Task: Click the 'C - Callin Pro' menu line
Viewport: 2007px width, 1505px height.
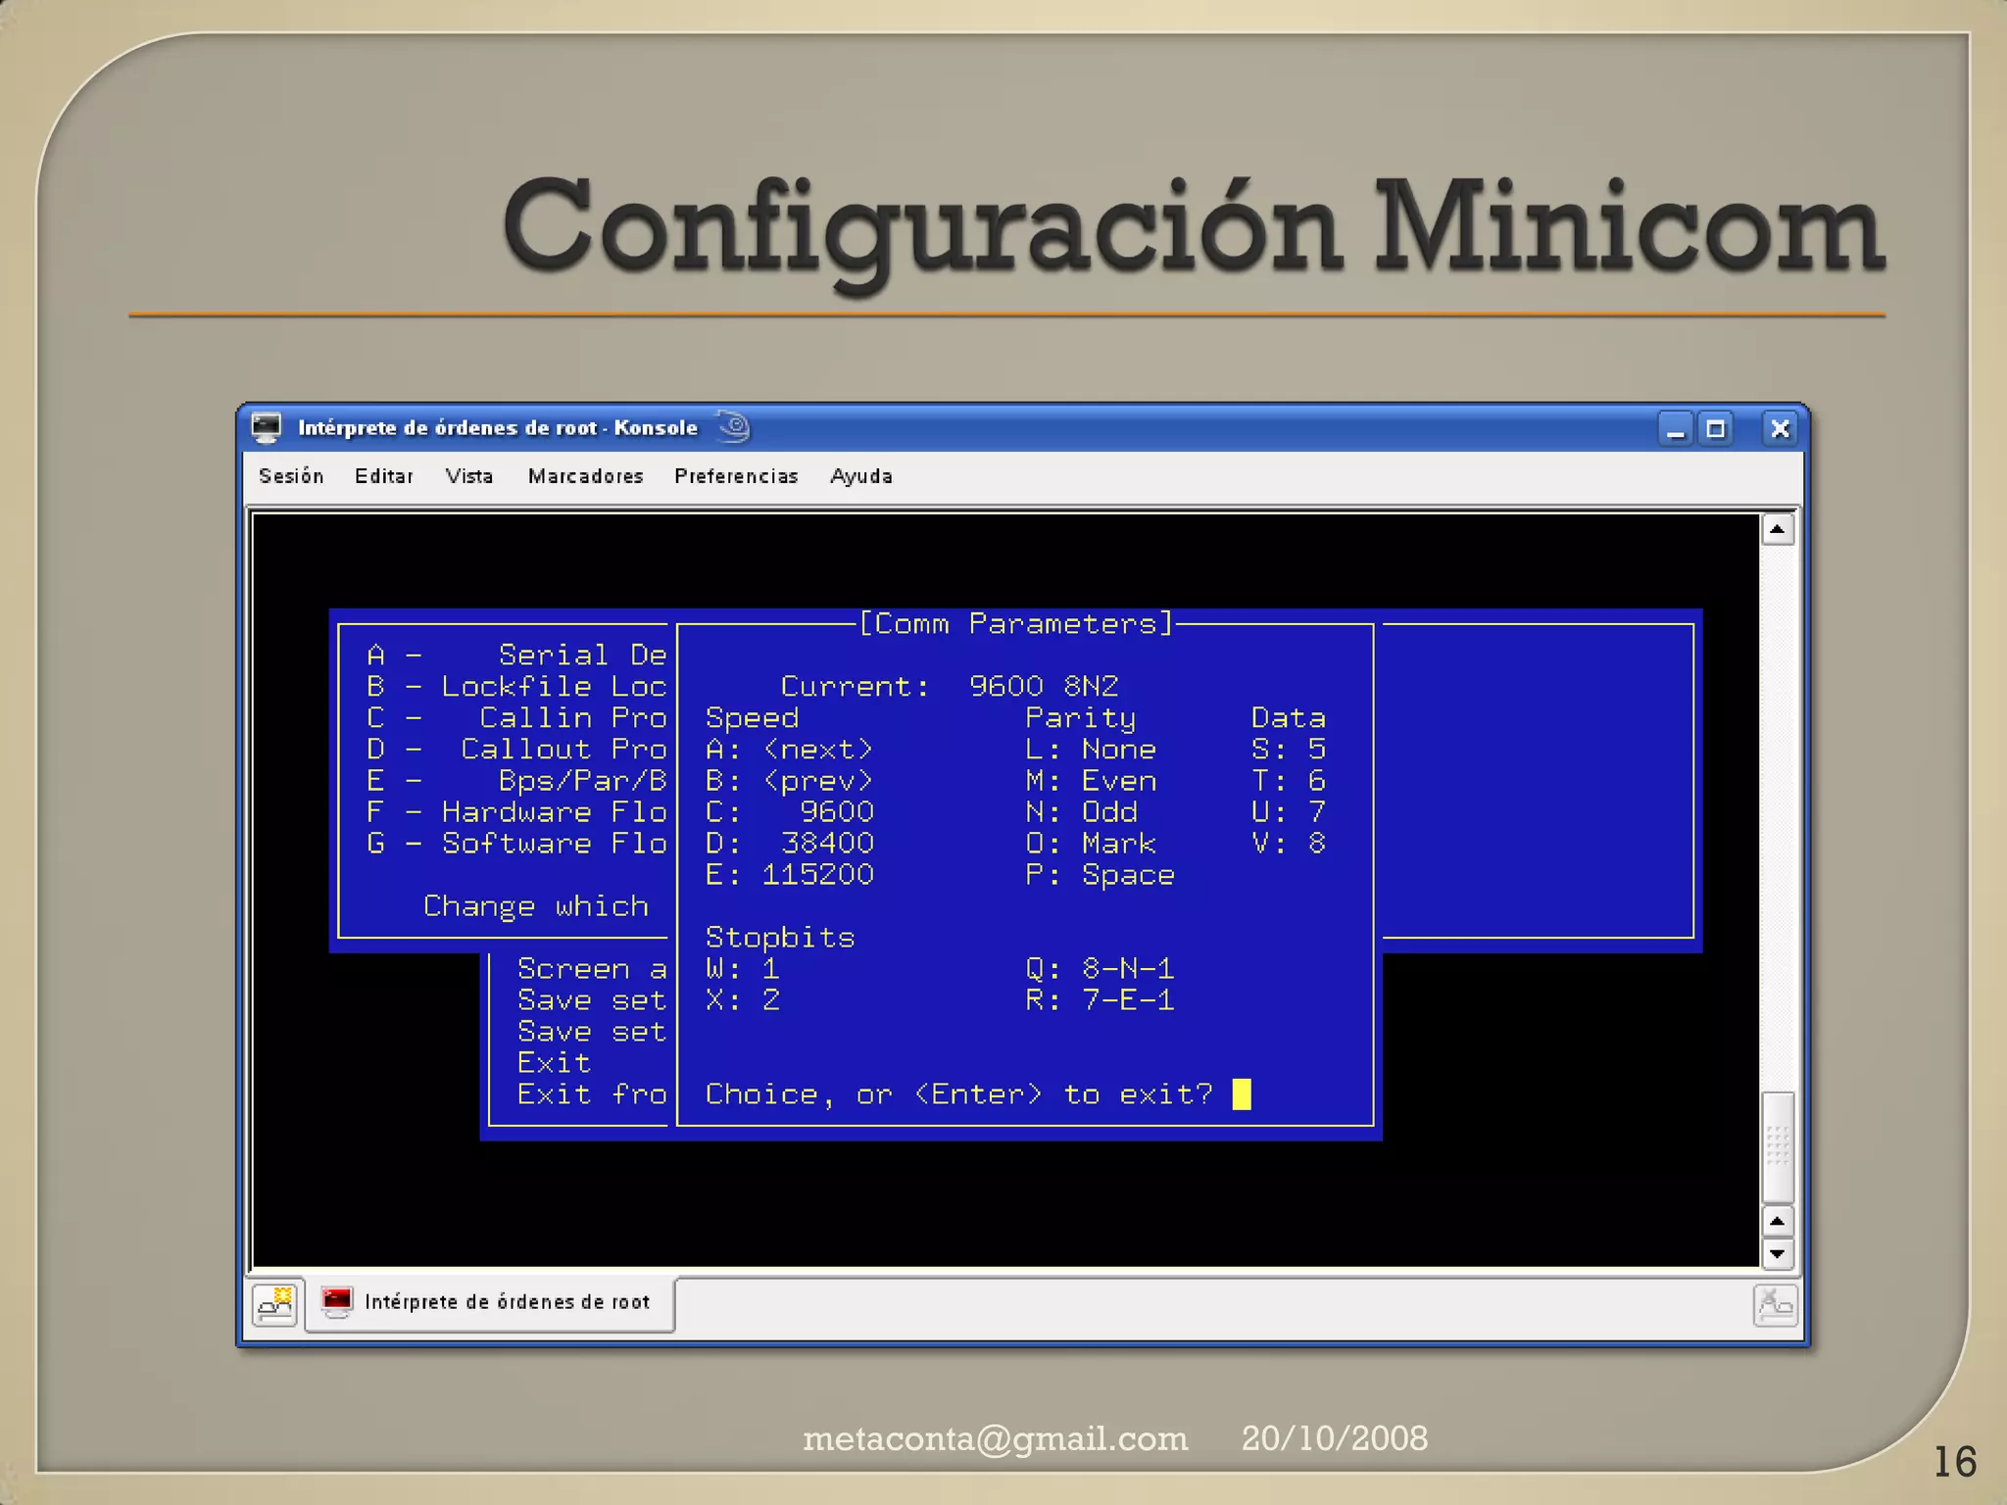Action: [516, 718]
